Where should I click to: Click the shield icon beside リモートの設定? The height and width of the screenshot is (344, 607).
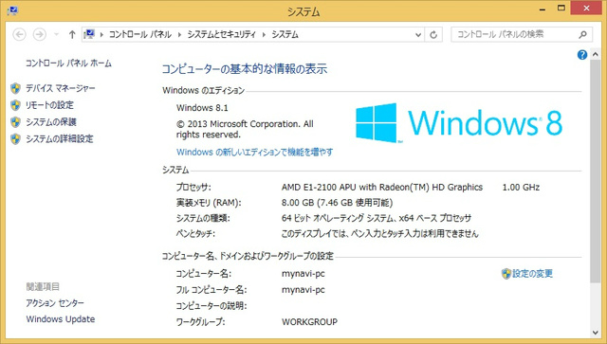(x=15, y=105)
